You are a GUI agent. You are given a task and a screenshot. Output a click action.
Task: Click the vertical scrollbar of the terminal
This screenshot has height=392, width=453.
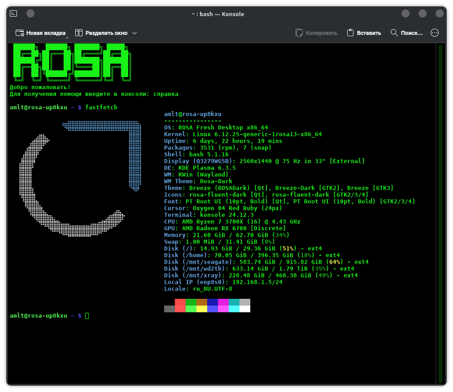click(x=440, y=213)
